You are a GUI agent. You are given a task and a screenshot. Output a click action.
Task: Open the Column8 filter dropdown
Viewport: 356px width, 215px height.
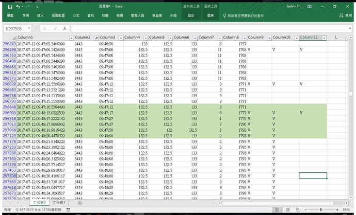244,38
